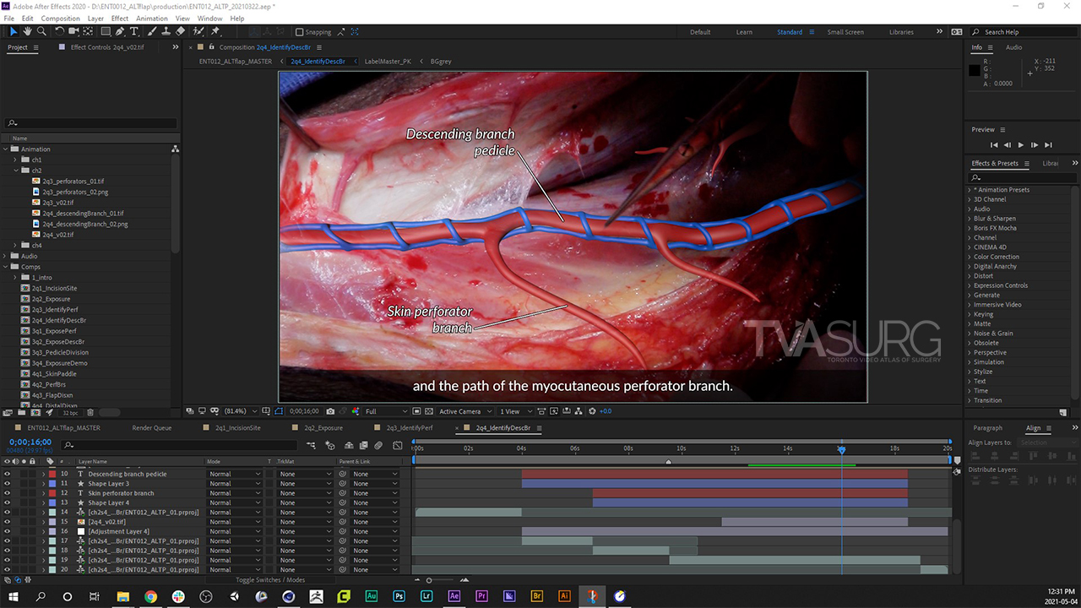1081x608 pixels.
Task: Open blend Mode dropdown for Descending branch pedicle
Action: pyautogui.click(x=235, y=474)
